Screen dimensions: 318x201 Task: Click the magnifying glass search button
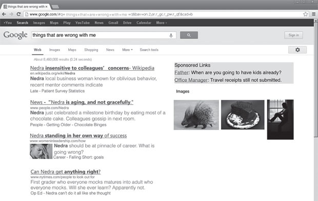click(189, 35)
